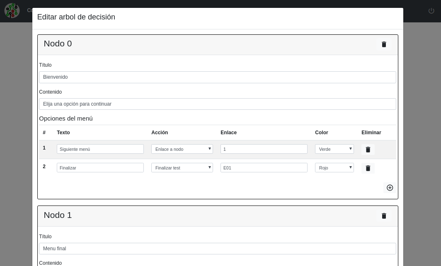Viewport: 441px width, 266px height.
Task: Click row number 1 in options table
Action: [44, 148]
